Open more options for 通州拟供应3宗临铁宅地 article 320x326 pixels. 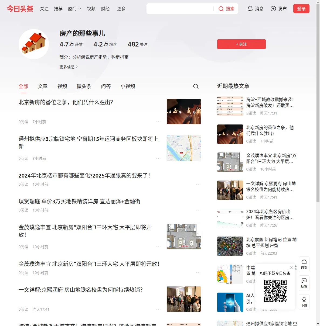tap(158, 158)
